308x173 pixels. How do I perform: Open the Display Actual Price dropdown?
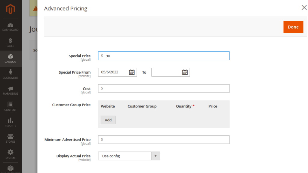tap(129, 156)
